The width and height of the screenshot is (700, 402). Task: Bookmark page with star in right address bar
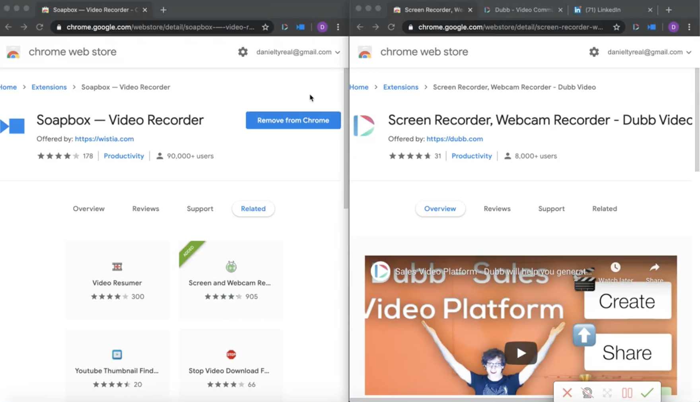(616, 27)
